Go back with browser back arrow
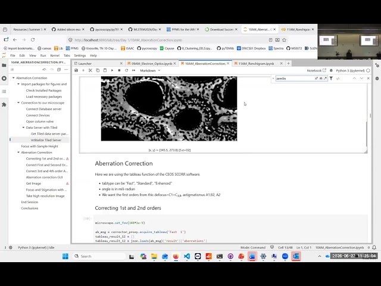The image size is (381, 286). click(15, 40)
